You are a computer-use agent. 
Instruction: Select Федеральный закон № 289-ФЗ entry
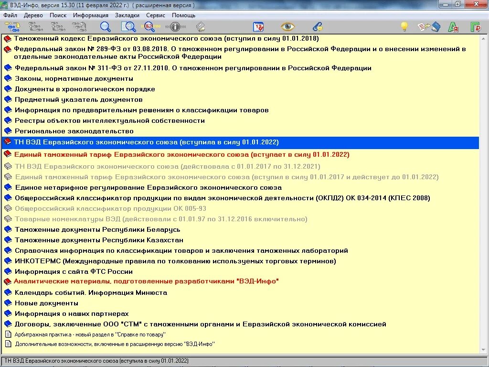click(x=240, y=53)
